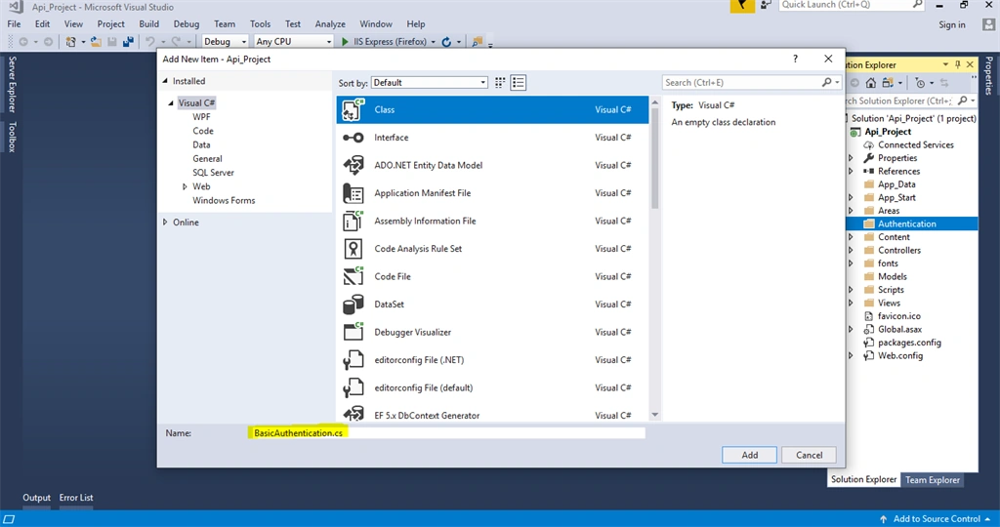Open the Any CPU platform dropdown
This screenshot has height=527, width=1000.
293,41
